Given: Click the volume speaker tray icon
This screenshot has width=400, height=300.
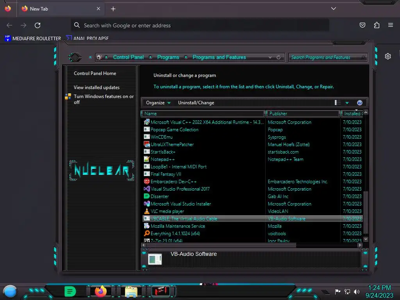Looking at the screenshot, I should [357, 291].
